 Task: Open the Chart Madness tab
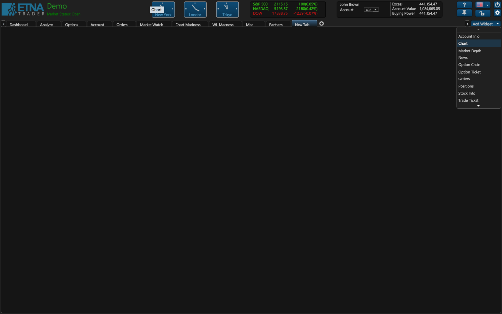coord(189,24)
